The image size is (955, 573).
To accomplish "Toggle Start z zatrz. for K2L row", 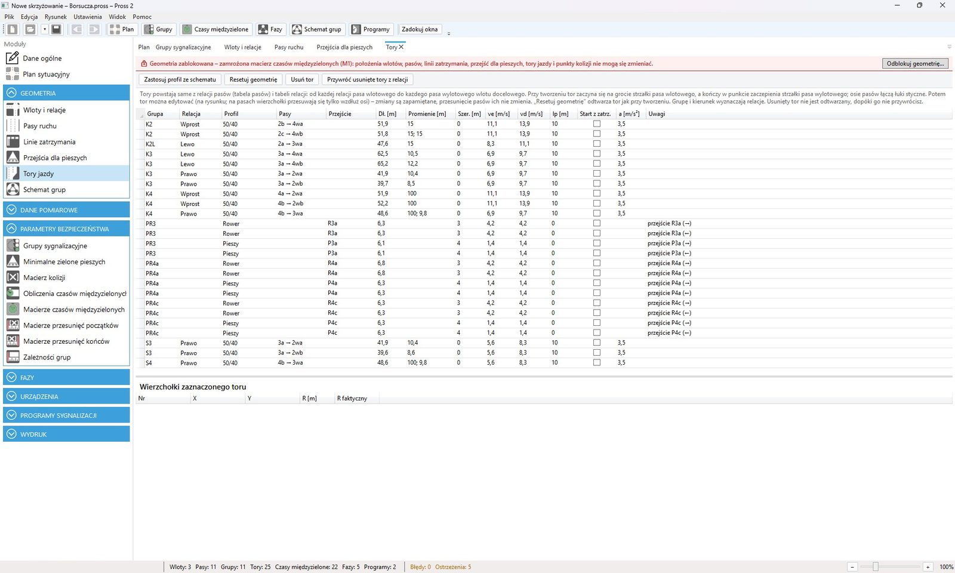I will point(596,144).
